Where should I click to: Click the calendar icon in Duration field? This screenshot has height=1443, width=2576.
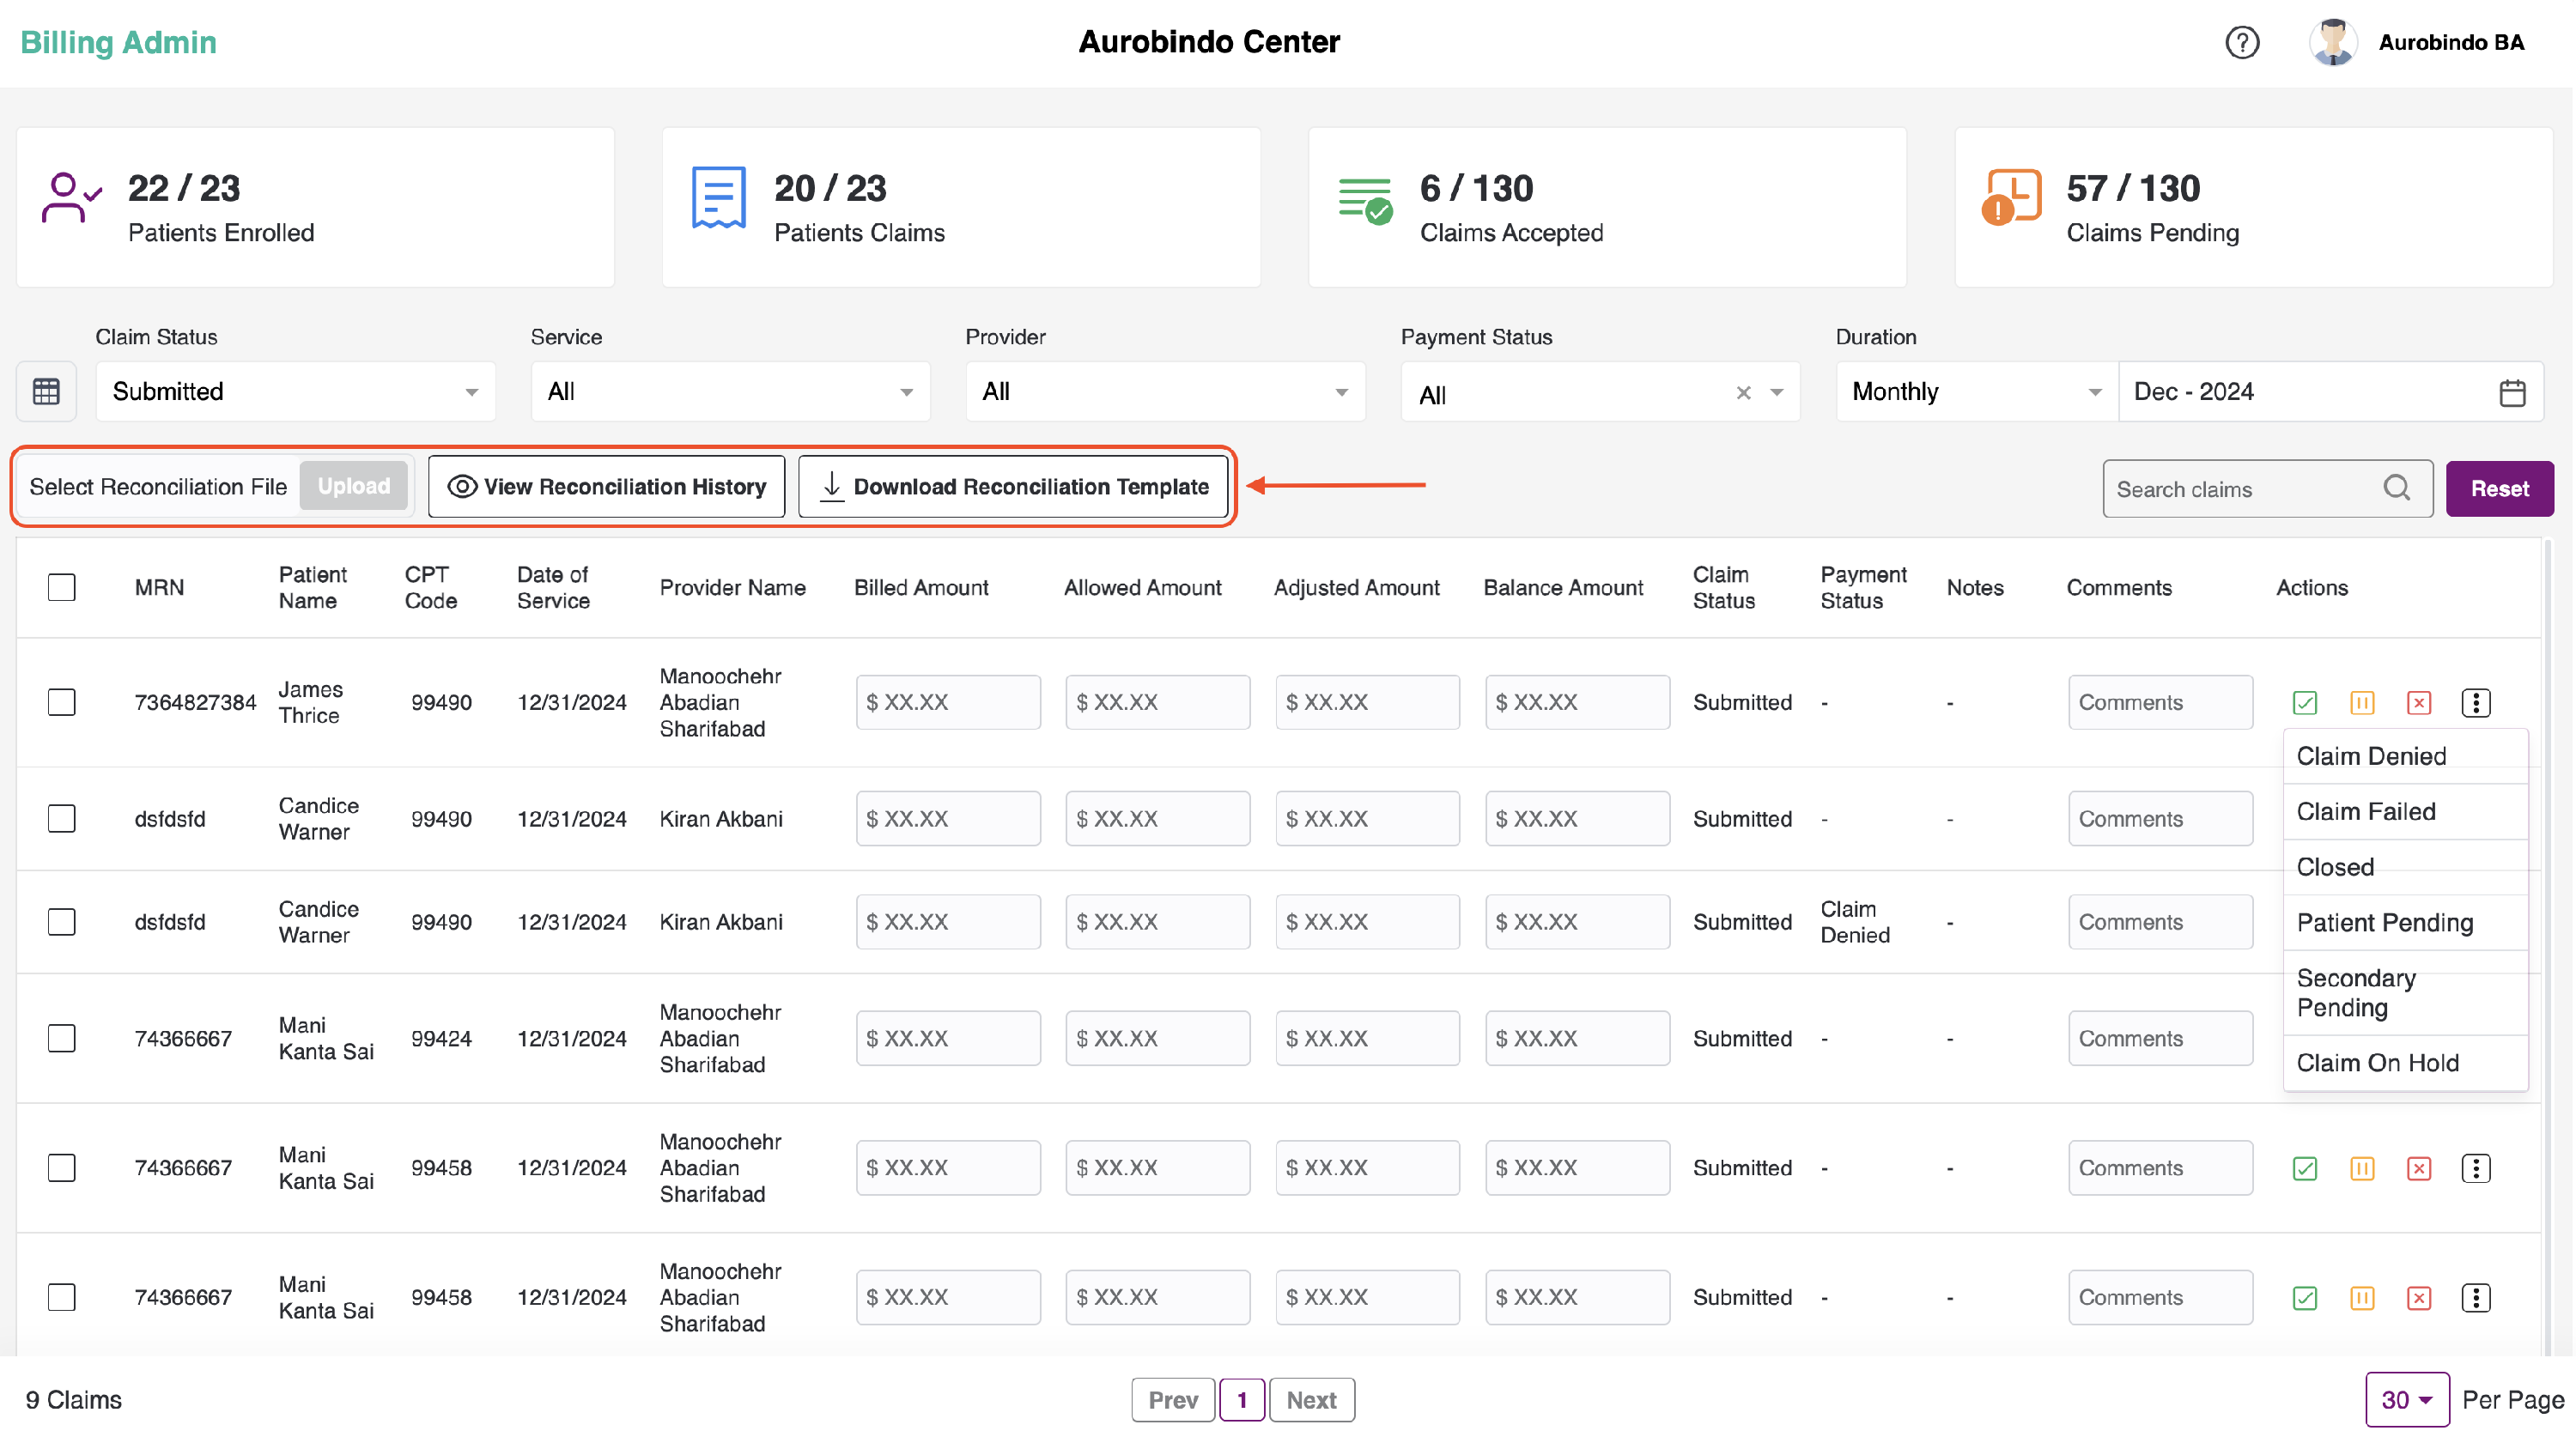(x=2513, y=392)
